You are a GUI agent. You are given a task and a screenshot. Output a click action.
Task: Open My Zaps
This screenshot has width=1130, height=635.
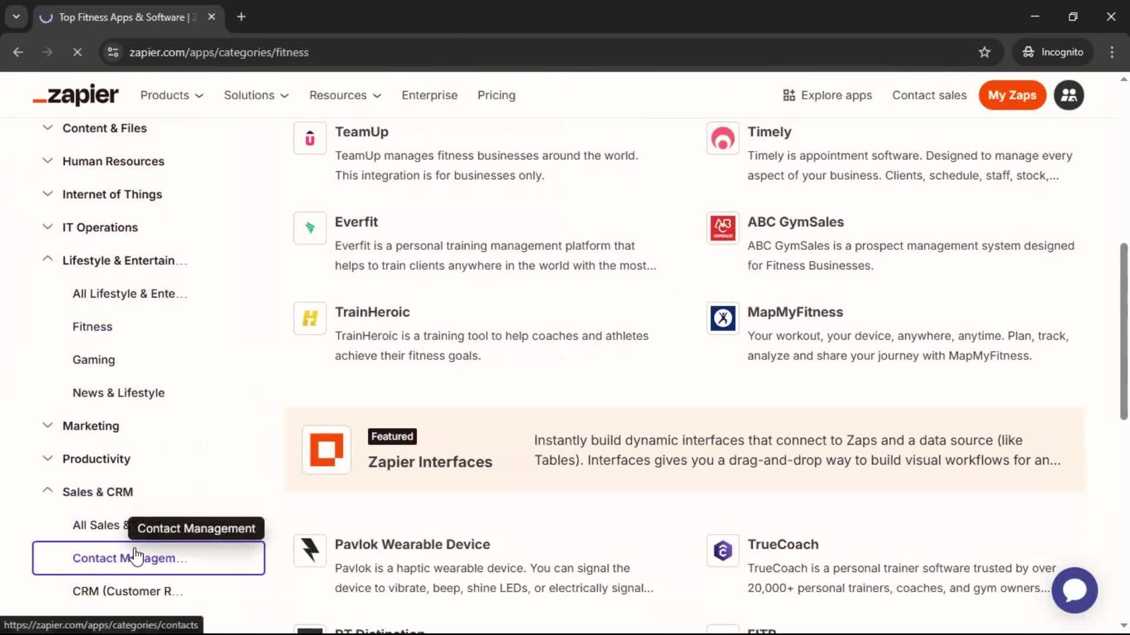(1012, 95)
